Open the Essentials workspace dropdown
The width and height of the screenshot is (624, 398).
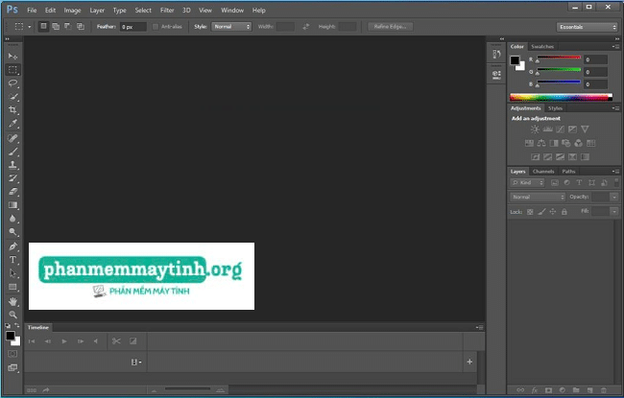(x=587, y=27)
